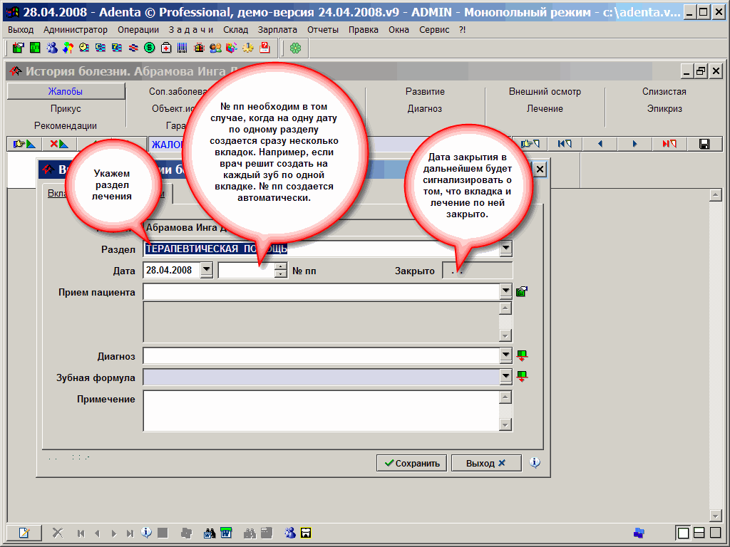
Task: Open the Дата calendar dropdown
Action: pos(206,271)
